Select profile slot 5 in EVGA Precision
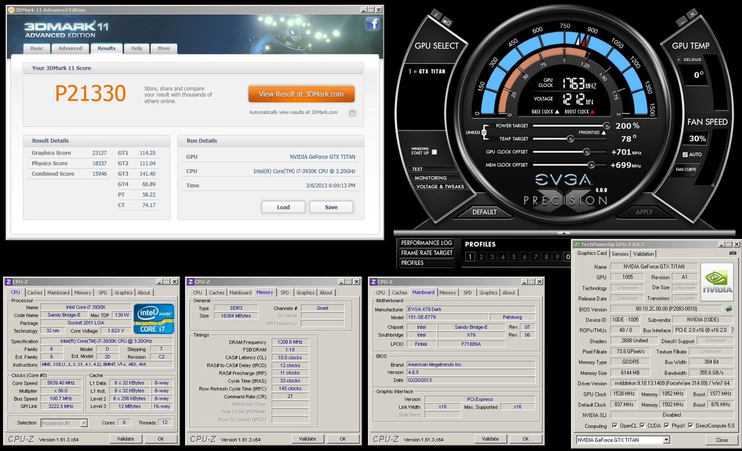742x451 pixels. pyautogui.click(x=514, y=257)
